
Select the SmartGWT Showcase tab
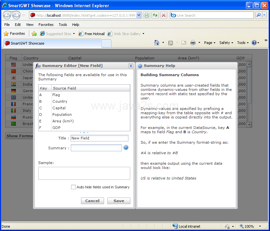coord(52,43)
